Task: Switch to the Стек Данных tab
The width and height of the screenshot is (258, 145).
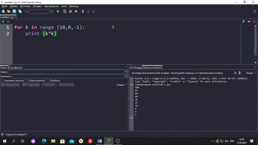Action: point(15,68)
